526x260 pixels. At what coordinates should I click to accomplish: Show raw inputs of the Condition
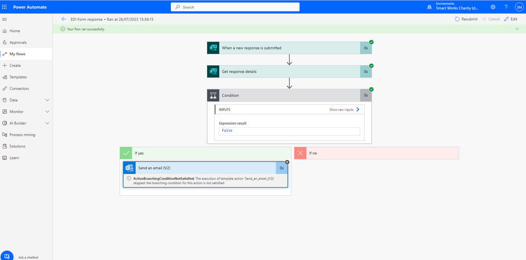345,109
